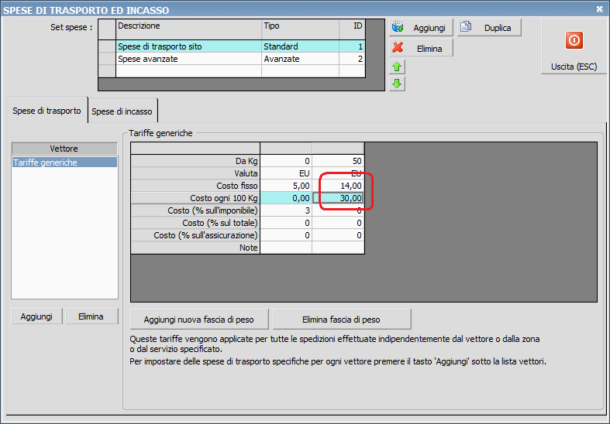Switch to the Spese di trasporto tab
Image resolution: width=610 pixels, height=424 pixels.
pyautogui.click(x=47, y=111)
